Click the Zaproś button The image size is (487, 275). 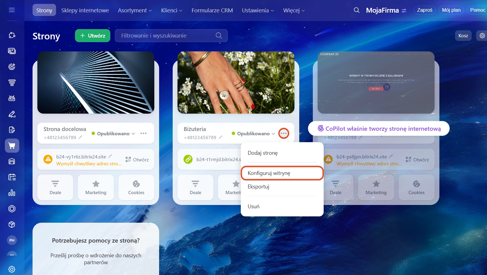pyautogui.click(x=425, y=10)
